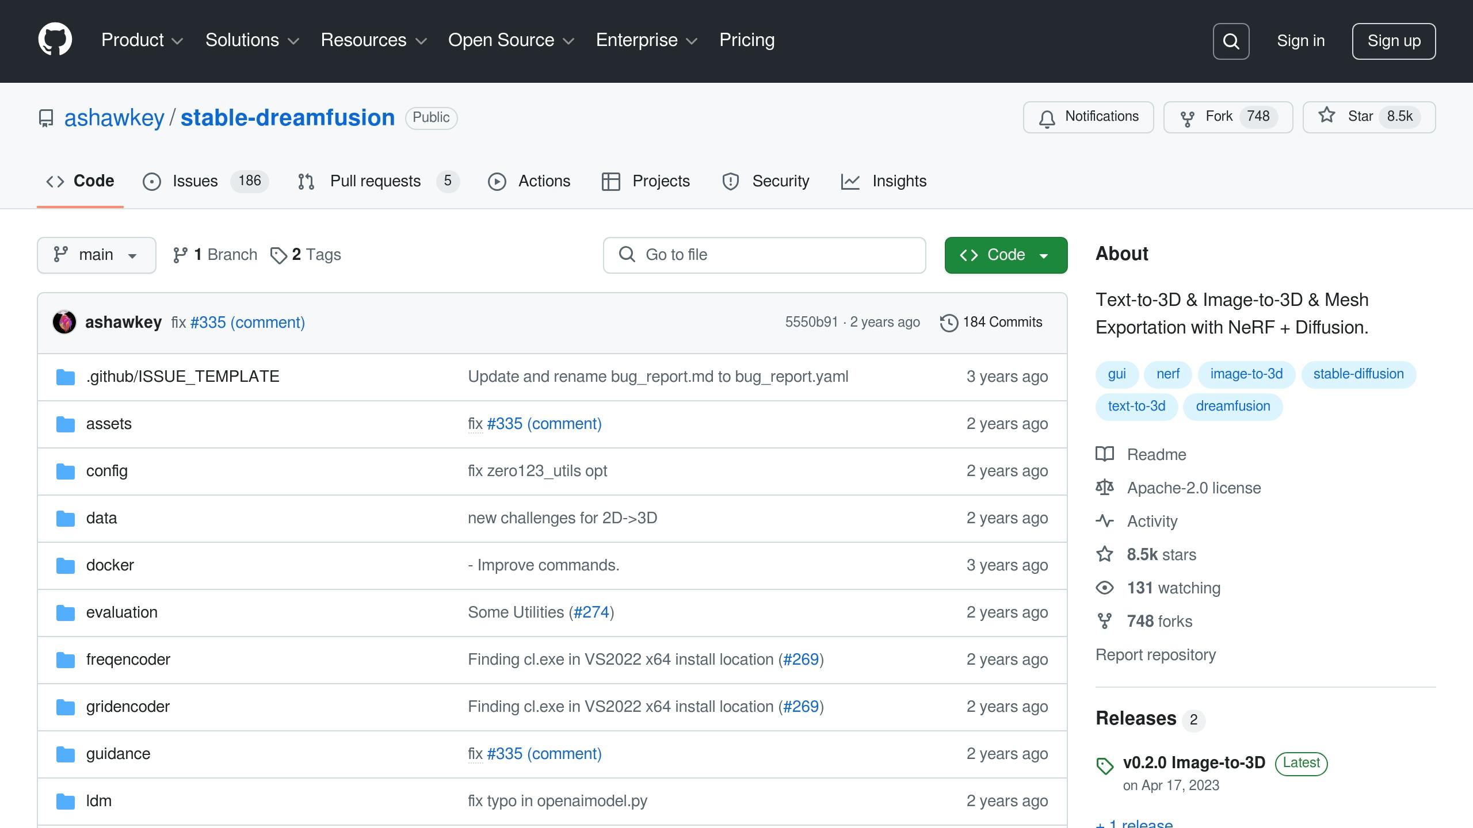Select the text-to-3d topic tag
The height and width of the screenshot is (828, 1473).
(1136, 407)
